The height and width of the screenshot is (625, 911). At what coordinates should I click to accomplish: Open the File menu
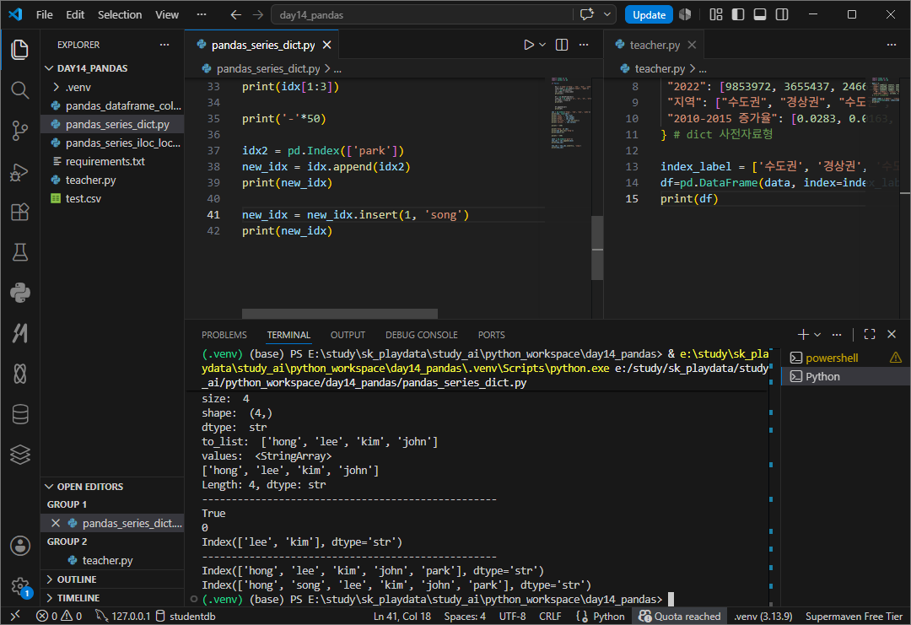point(44,14)
